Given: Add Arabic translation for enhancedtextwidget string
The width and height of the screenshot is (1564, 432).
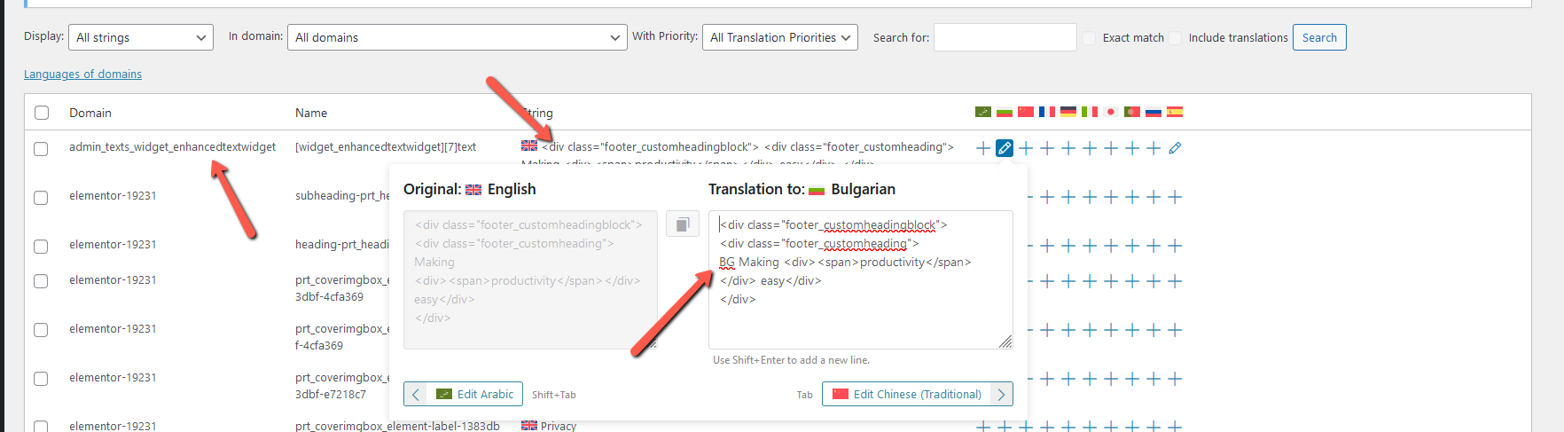Looking at the screenshot, I should (982, 148).
